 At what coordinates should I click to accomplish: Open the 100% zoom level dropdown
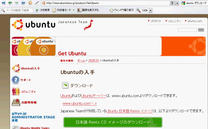click(x=150, y=10)
